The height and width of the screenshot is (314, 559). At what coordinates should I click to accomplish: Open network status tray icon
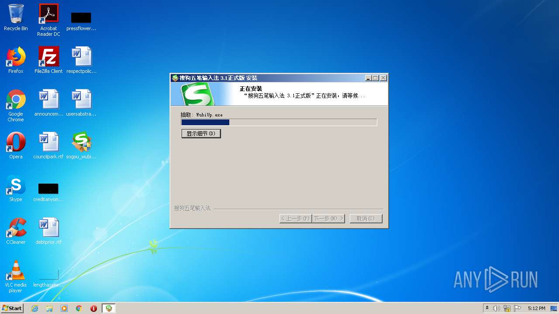[x=507, y=308]
